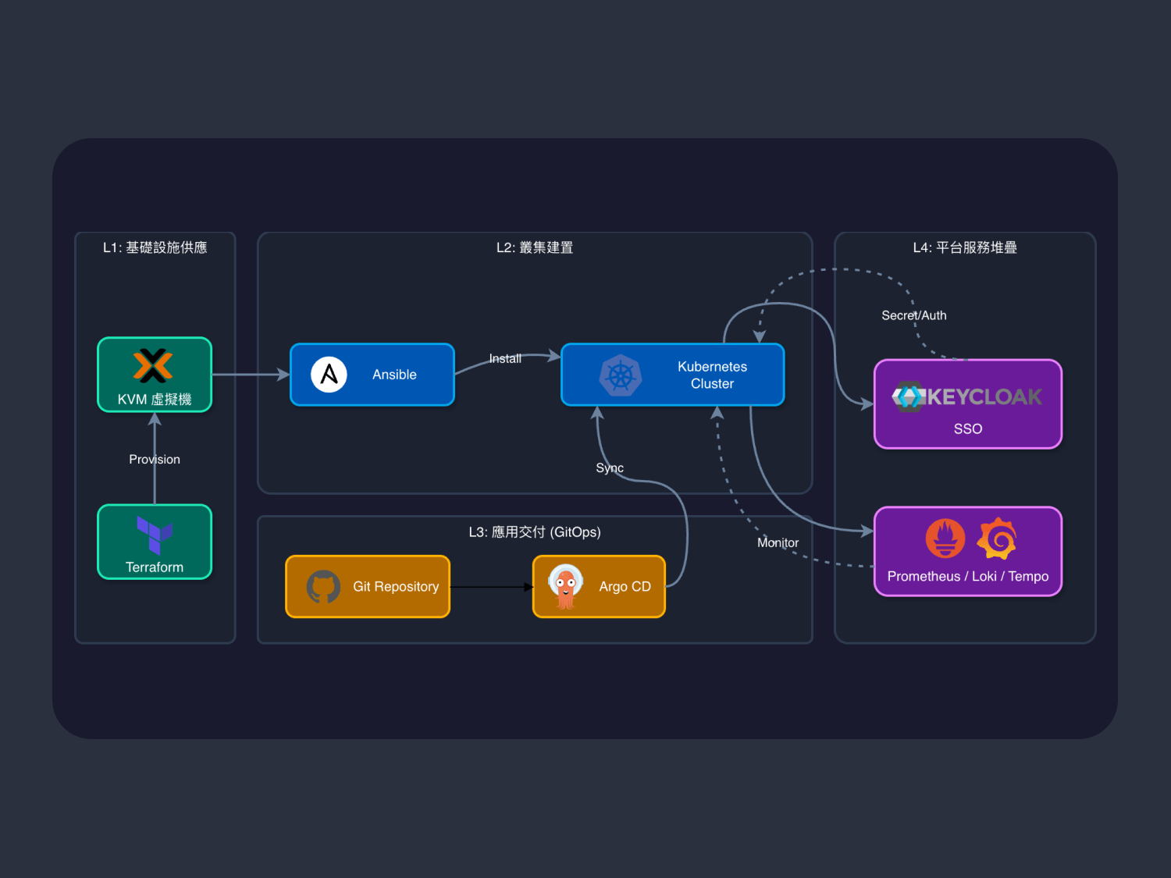
Task: Click the Proxmox X logo icon
Action: point(153,365)
